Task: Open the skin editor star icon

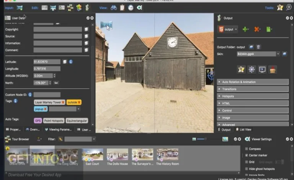Action: click(x=241, y=69)
